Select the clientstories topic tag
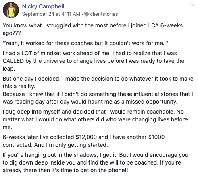The height and width of the screenshot is (177, 198). (104, 14)
